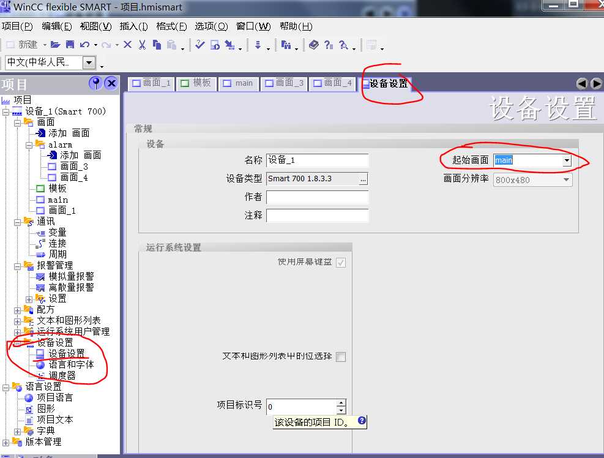Expand the 版本管理 tree node
Screen dimensions: 604x458
[x=6, y=443]
